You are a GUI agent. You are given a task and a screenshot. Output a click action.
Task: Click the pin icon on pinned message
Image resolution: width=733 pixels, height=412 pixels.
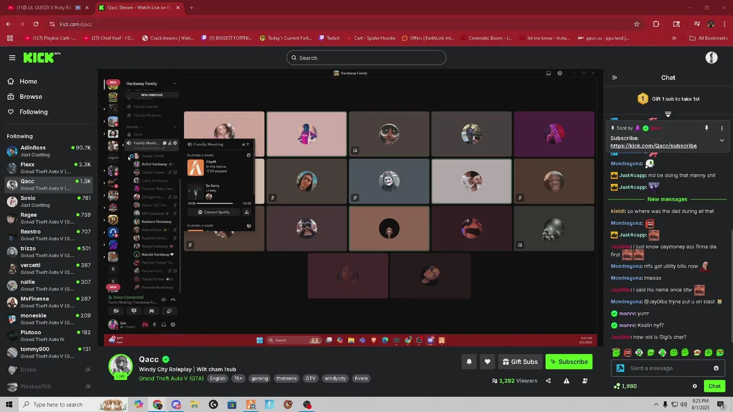(707, 128)
